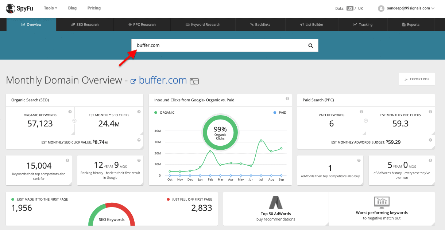Select US data region
The image size is (445, 230).
(350, 8)
